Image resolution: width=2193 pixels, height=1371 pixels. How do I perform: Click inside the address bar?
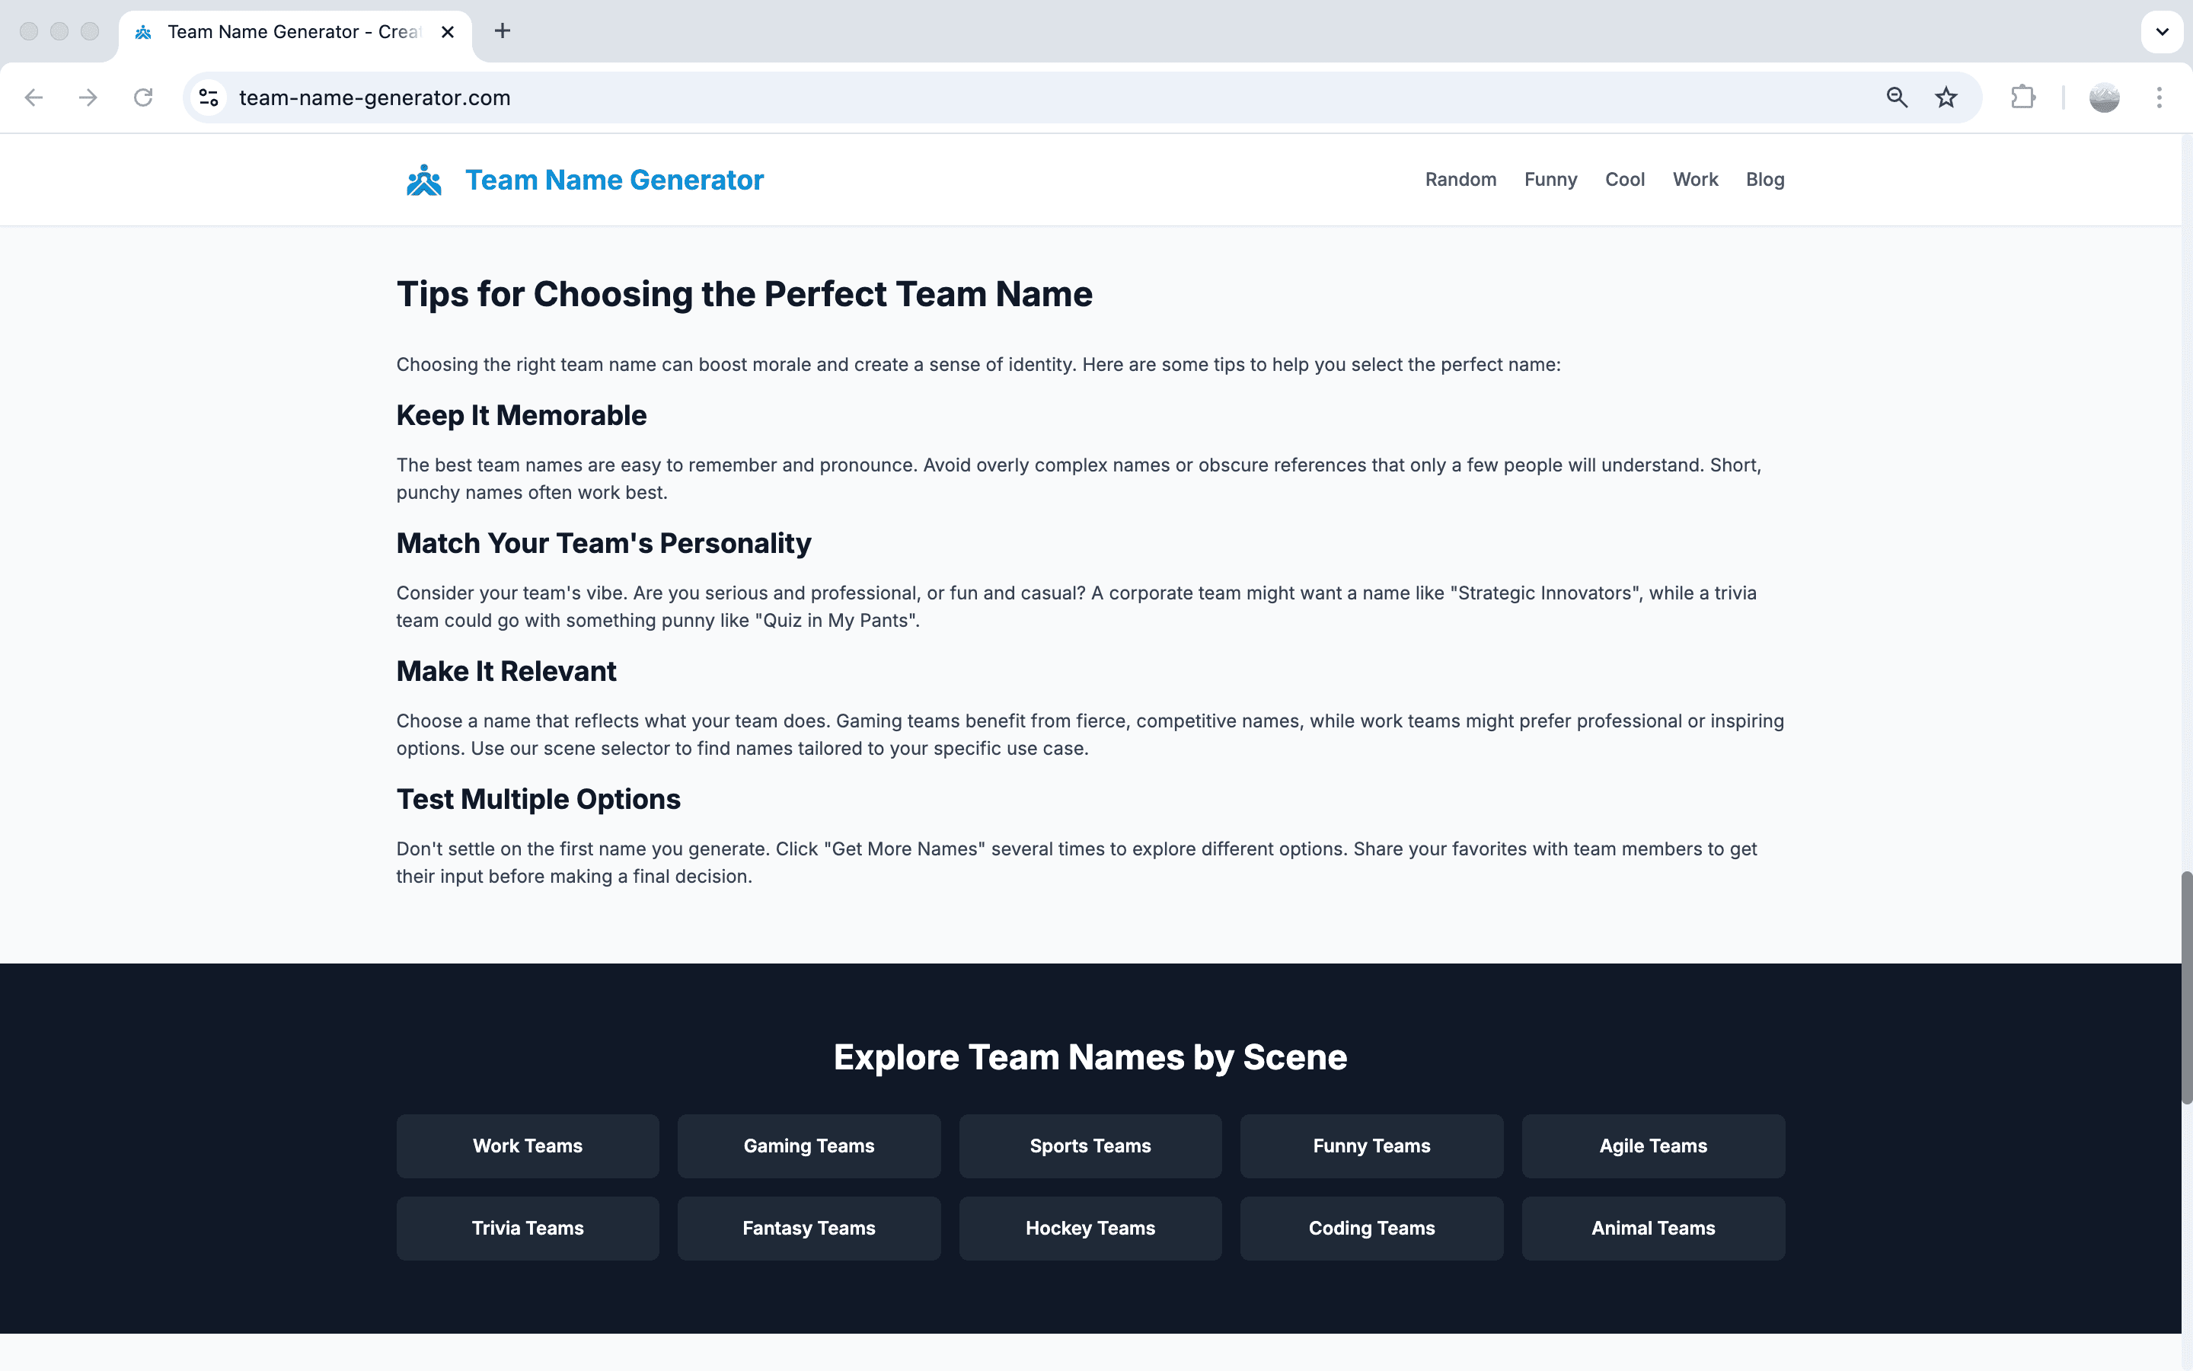634,97
